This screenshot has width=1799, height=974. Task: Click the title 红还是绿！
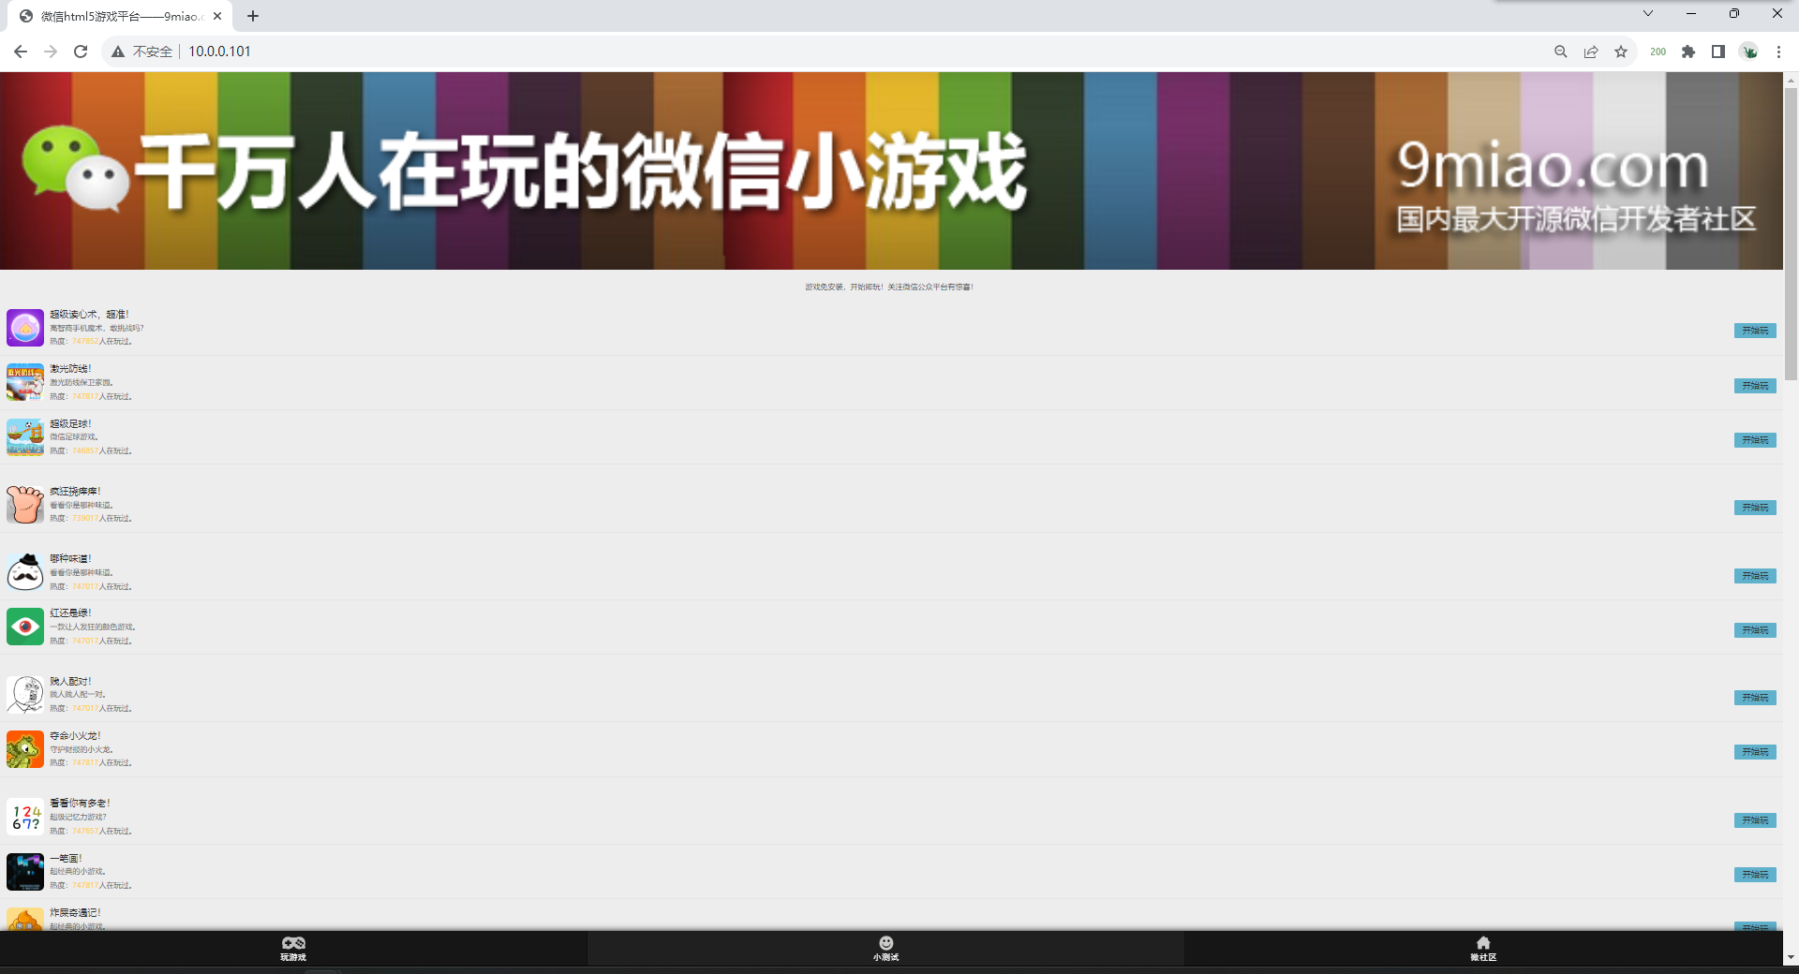[x=71, y=613]
